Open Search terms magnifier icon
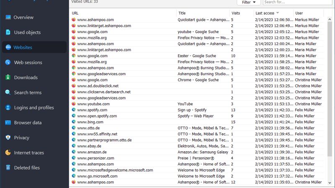Viewport: 335px width, 188px height. pos(8,92)
